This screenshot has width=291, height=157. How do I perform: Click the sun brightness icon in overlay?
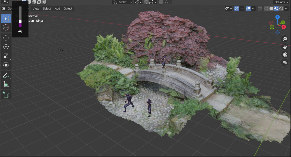(20, 31)
